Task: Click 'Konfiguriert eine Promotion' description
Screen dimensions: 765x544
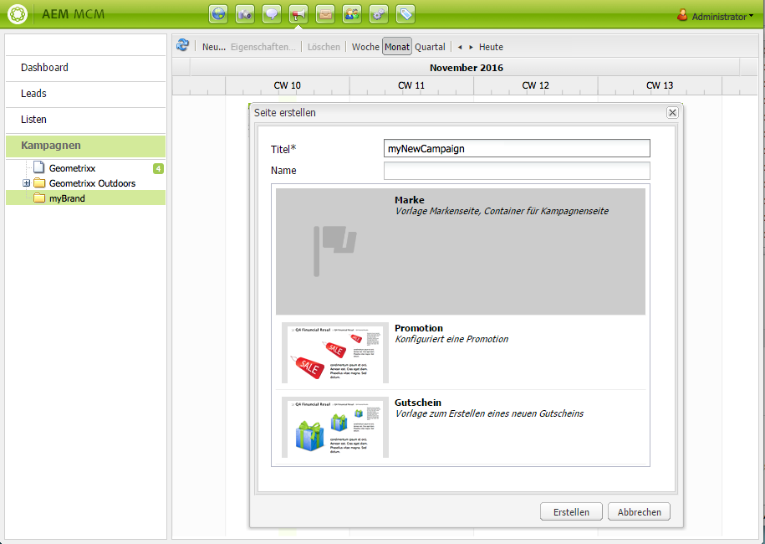Action: tap(451, 340)
